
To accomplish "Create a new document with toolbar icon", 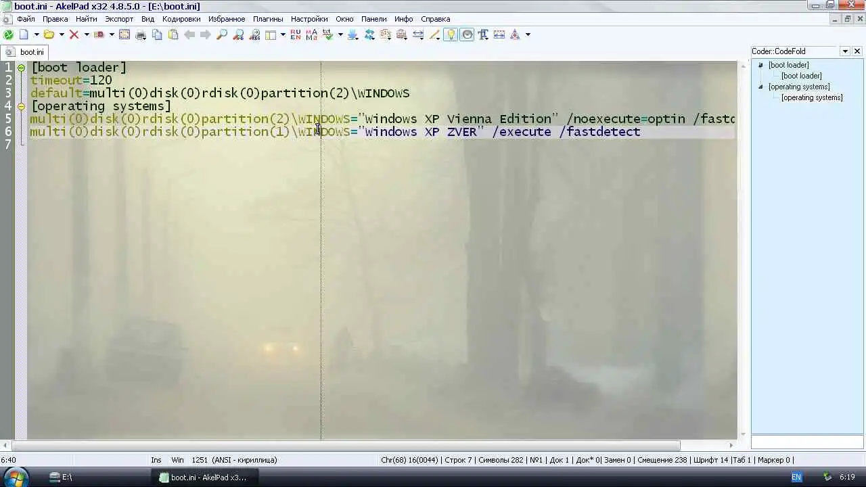I will [24, 34].
